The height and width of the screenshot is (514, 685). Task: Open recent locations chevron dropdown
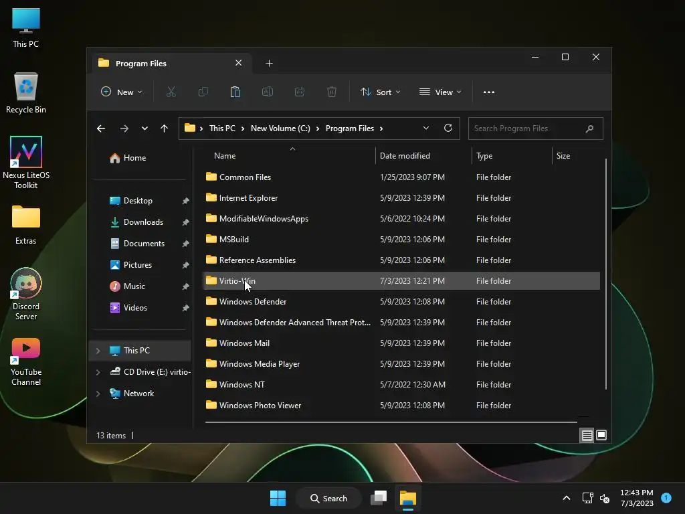(144, 128)
